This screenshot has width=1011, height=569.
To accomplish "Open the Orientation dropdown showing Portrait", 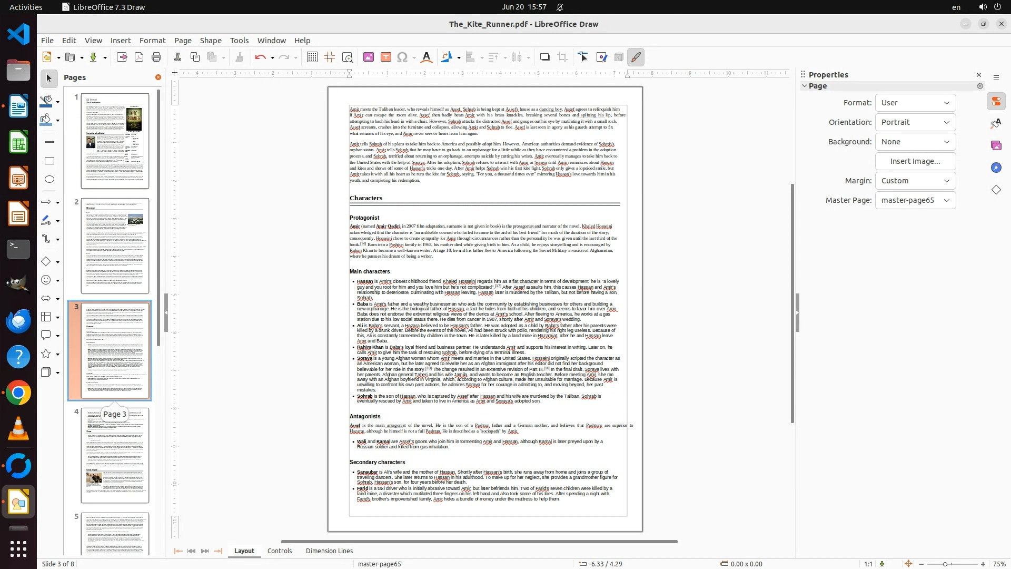I will point(915,122).
